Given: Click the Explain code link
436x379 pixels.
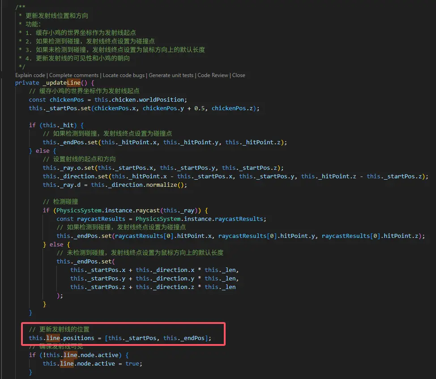Looking at the screenshot, I should click(30, 75).
